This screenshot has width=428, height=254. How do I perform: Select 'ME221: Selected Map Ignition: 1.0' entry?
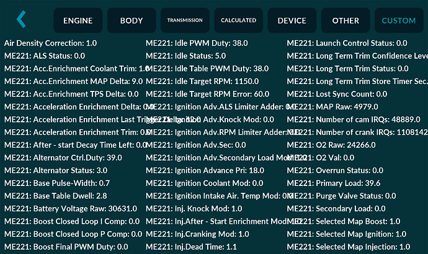pyautogui.click(x=347, y=234)
